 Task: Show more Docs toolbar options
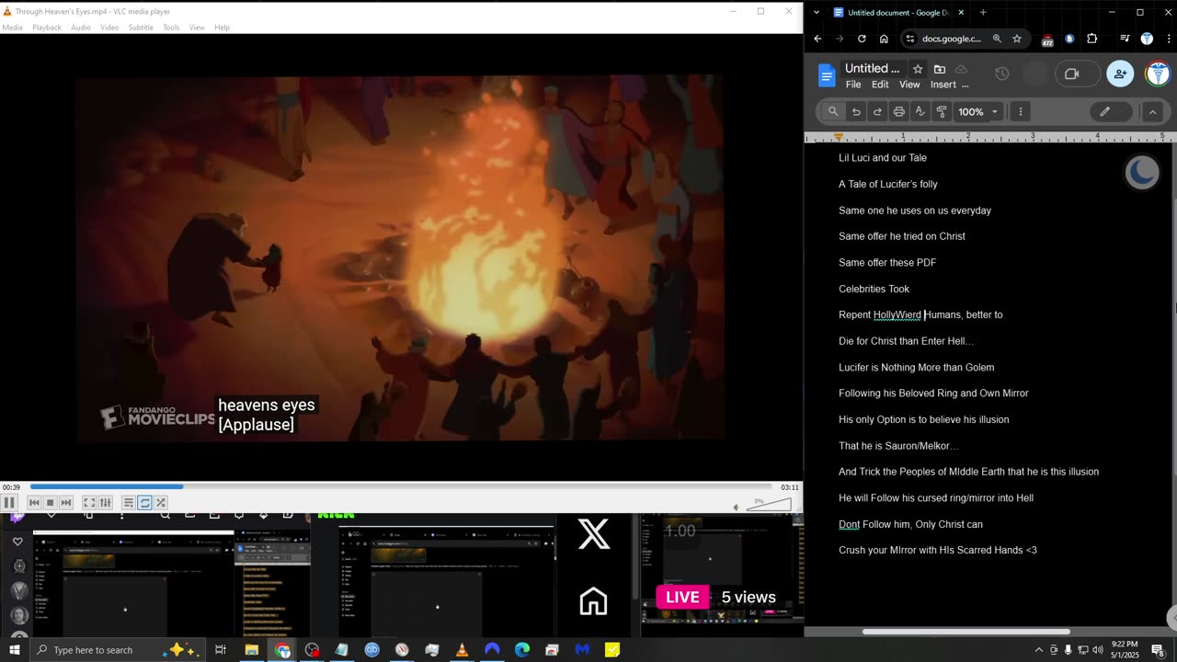point(1021,111)
